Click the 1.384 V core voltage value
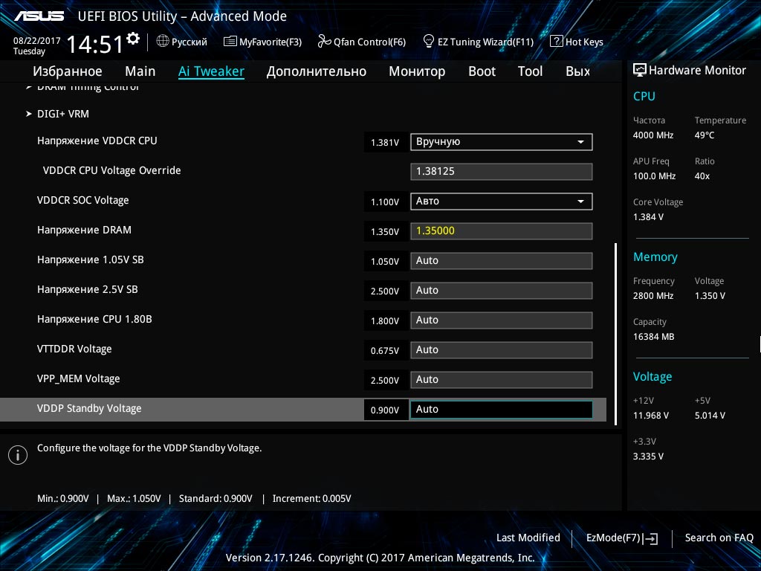 [648, 217]
